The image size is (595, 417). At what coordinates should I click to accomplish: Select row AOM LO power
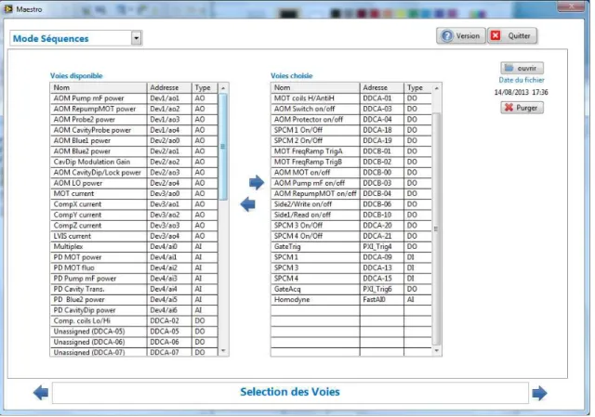click(134, 183)
